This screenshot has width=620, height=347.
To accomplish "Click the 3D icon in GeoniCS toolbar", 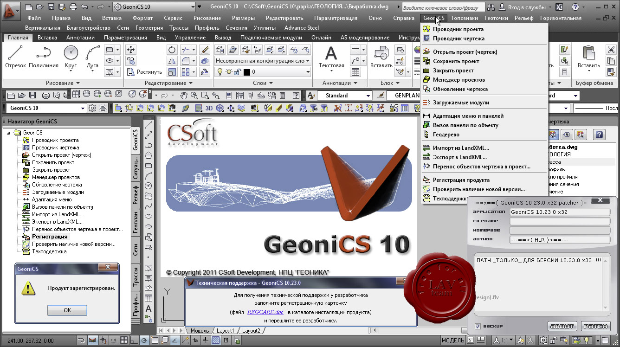I will pos(209,108).
